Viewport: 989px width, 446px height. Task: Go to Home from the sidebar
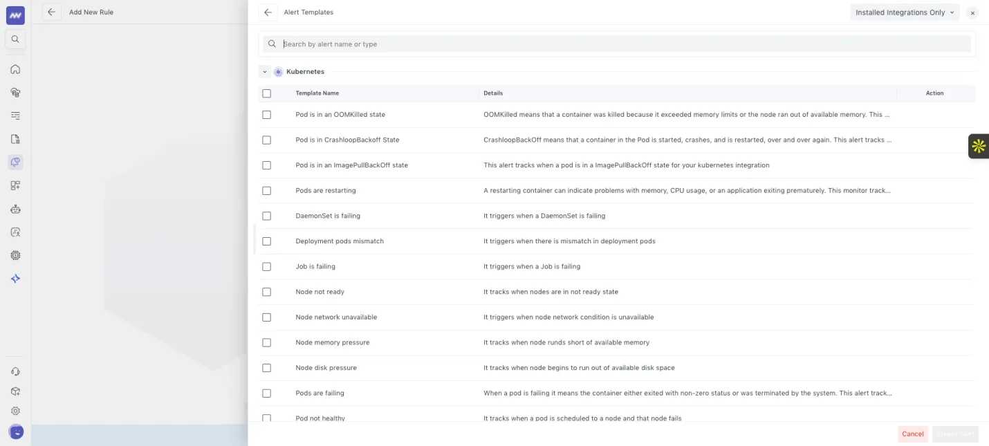tap(15, 69)
